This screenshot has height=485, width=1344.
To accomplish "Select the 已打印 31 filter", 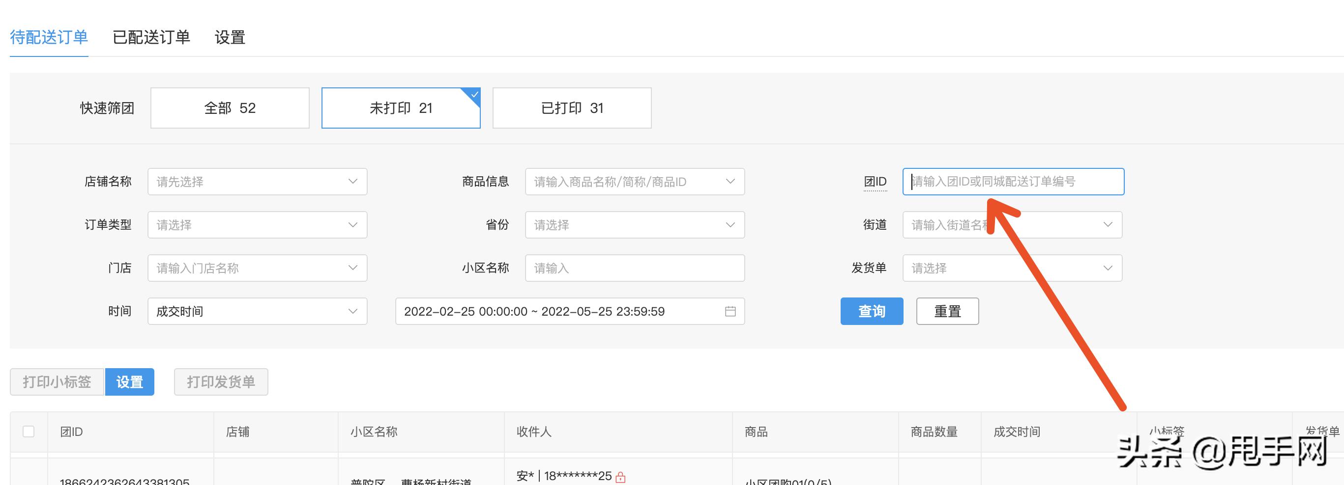I will point(572,108).
